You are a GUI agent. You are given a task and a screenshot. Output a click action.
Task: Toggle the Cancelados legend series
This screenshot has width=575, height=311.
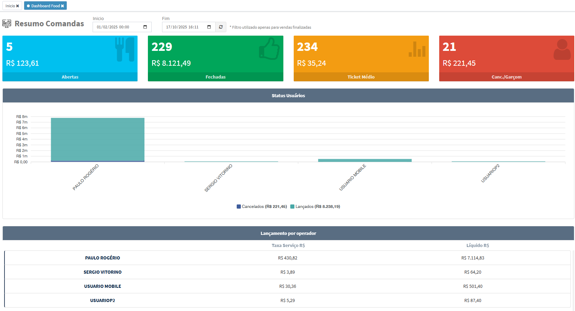(262, 207)
